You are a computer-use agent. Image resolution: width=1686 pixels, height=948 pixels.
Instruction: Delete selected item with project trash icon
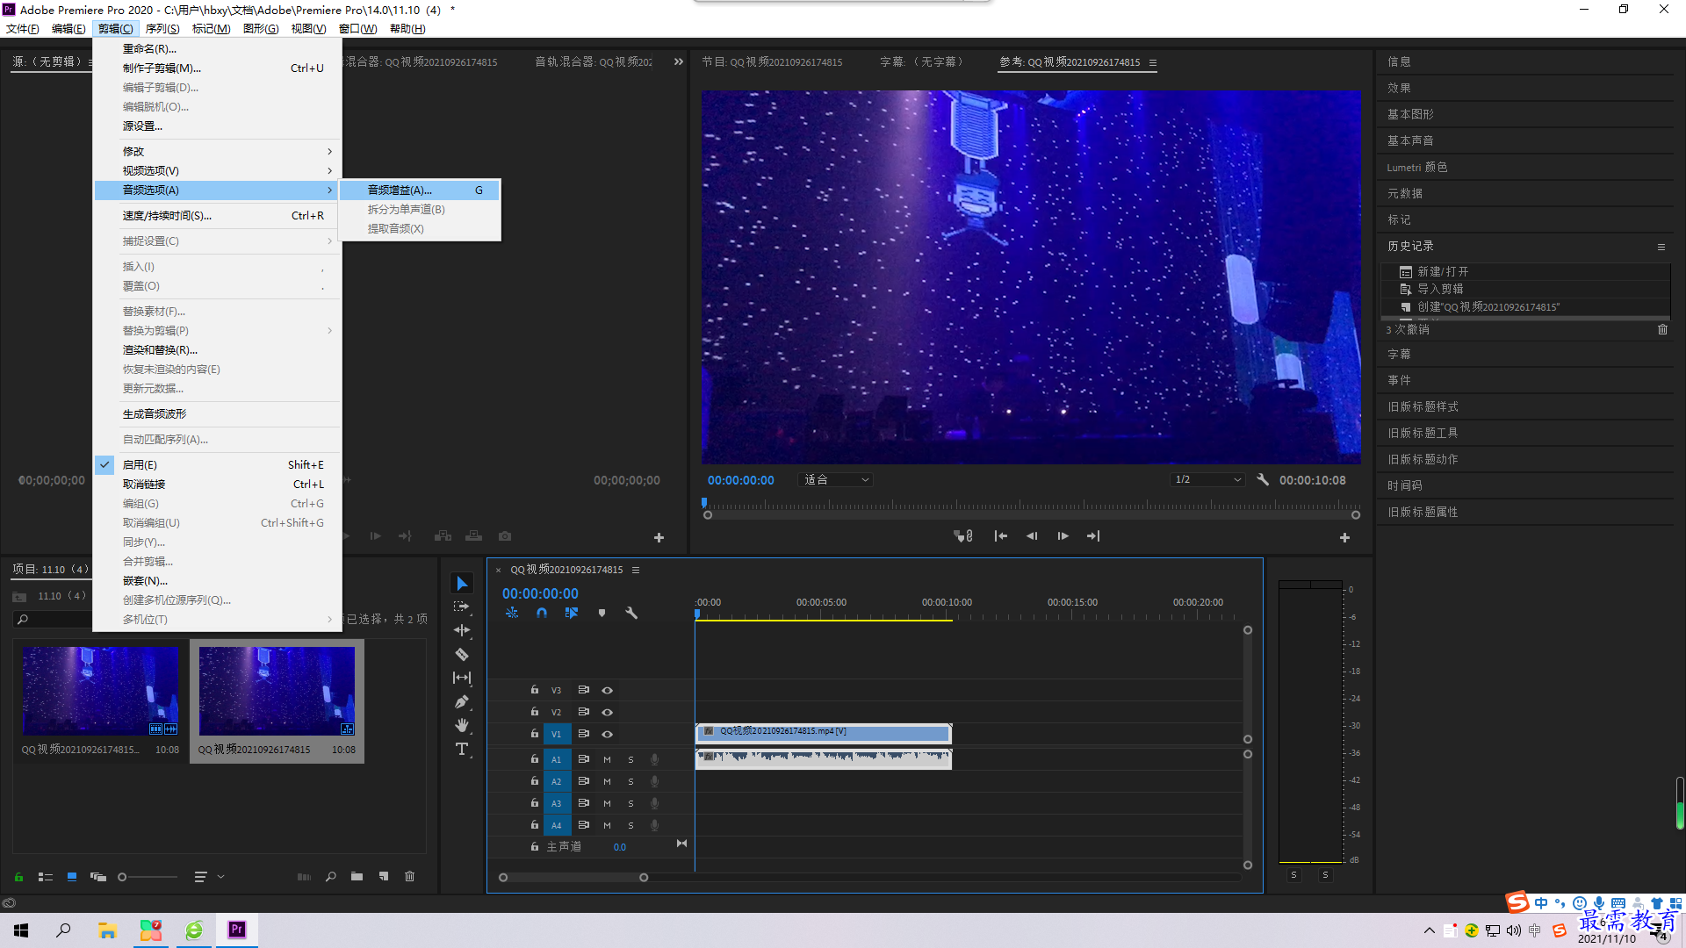coord(409,877)
